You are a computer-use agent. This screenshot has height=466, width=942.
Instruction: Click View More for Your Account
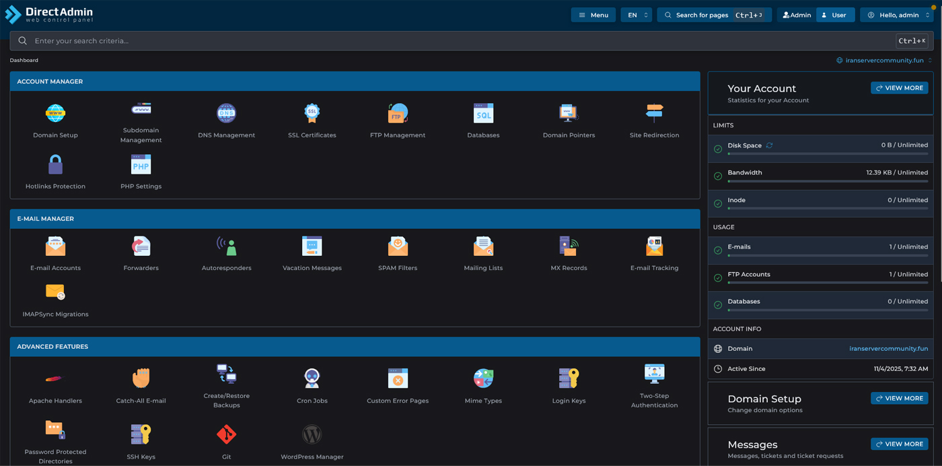(899, 88)
